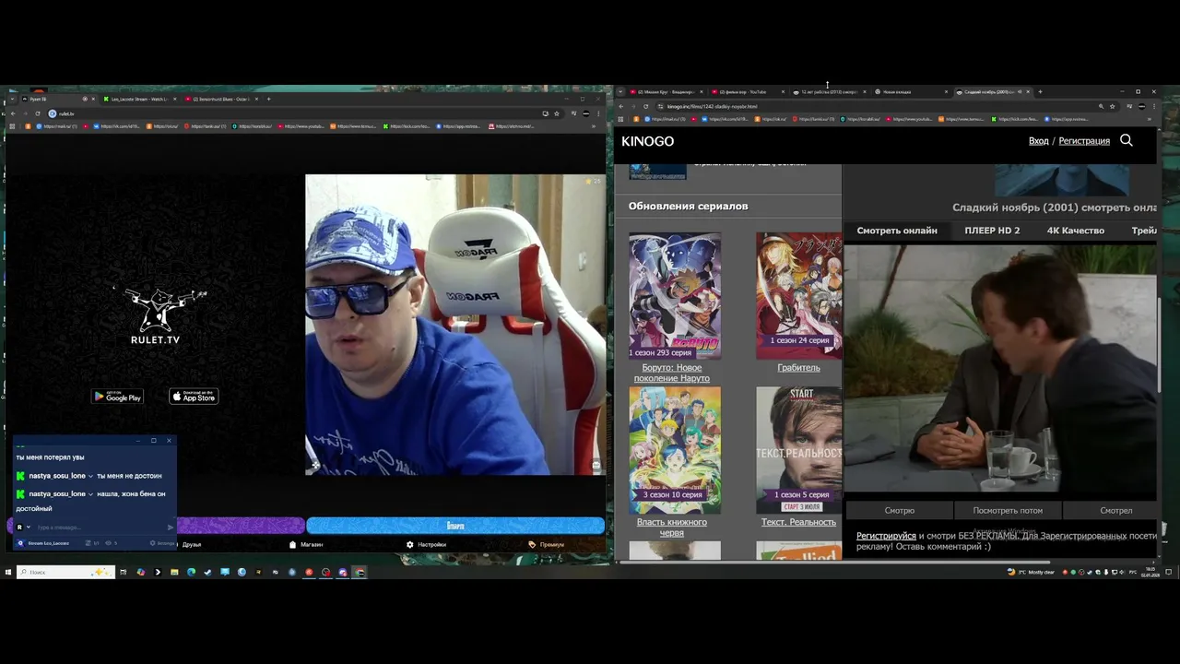Open tab search dropdown in left browser

(x=11, y=99)
